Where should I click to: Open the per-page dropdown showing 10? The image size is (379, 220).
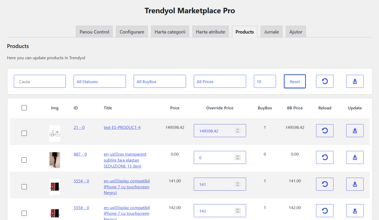pos(265,81)
